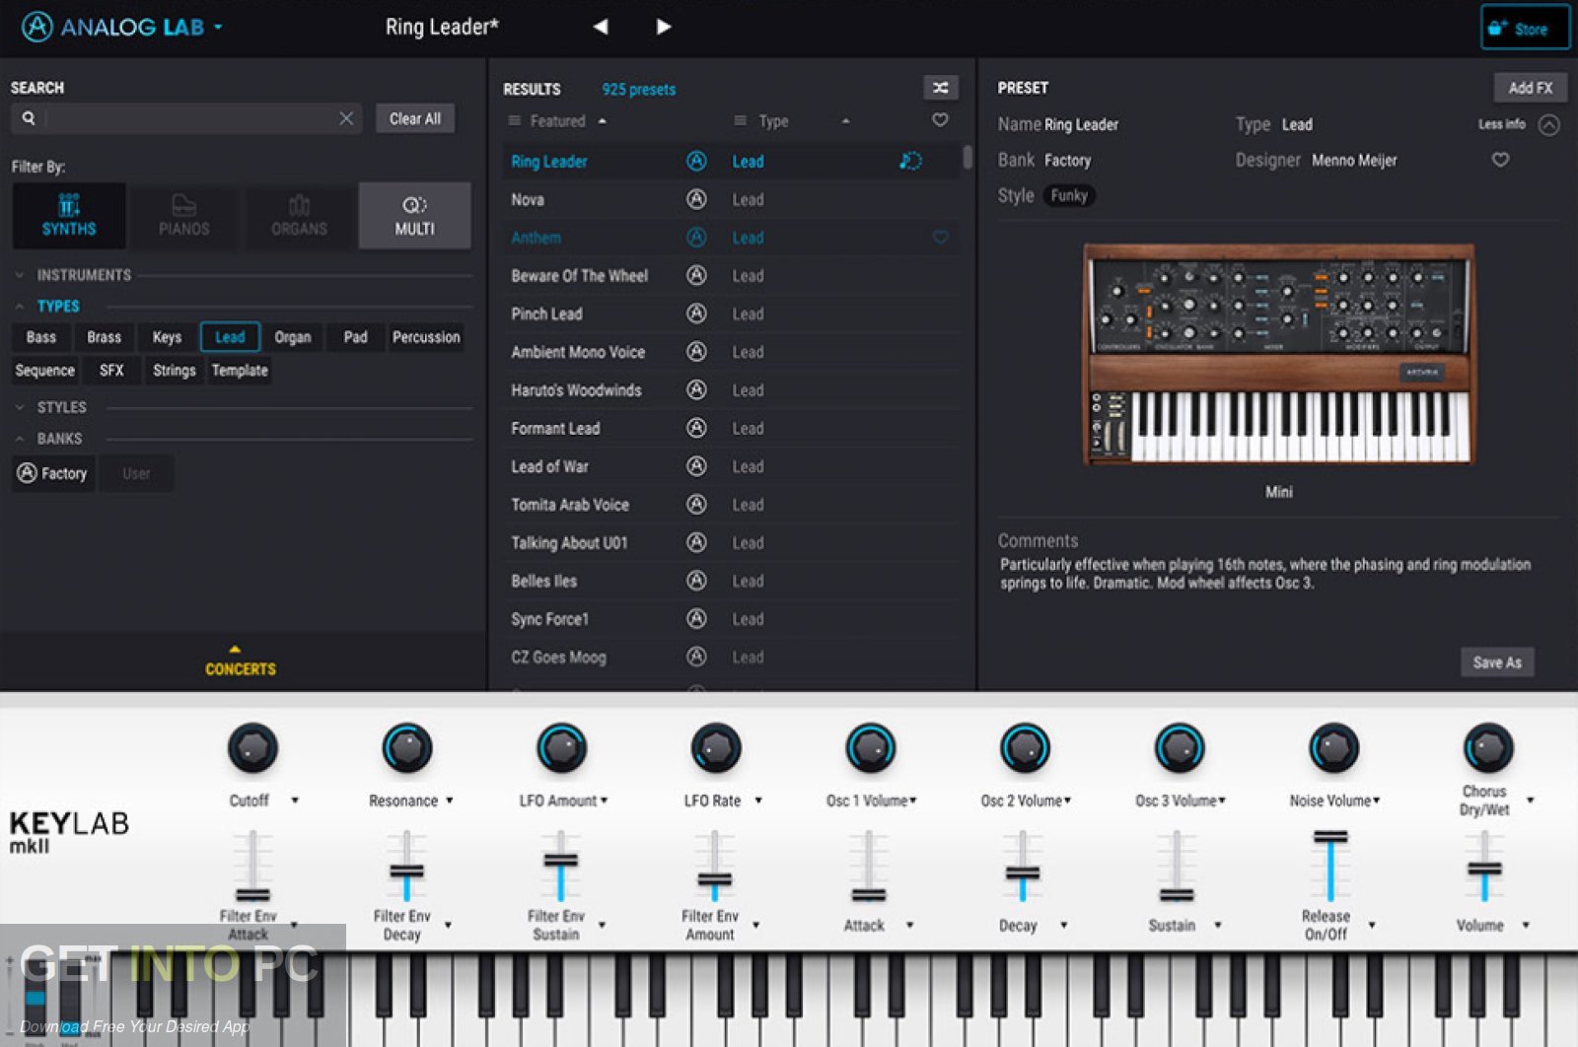This screenshot has height=1047, width=1578.
Task: Adjust the Filter Env Decay fader
Action: 406,872
